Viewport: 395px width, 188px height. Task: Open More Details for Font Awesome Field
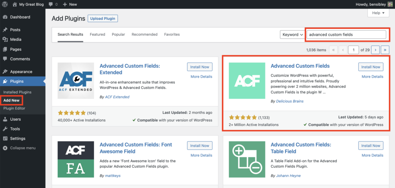click(x=201, y=155)
